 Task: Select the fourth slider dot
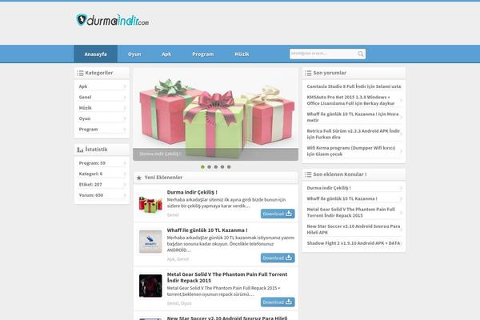click(x=222, y=167)
